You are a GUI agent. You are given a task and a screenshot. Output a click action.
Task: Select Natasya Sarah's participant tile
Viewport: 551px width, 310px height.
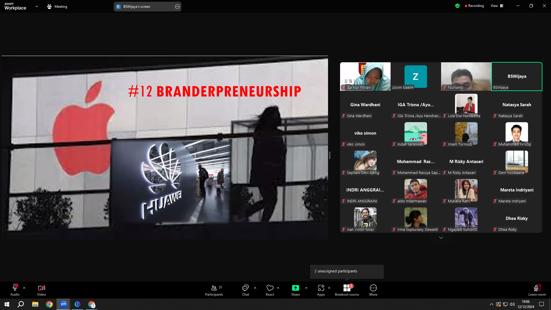click(x=517, y=105)
